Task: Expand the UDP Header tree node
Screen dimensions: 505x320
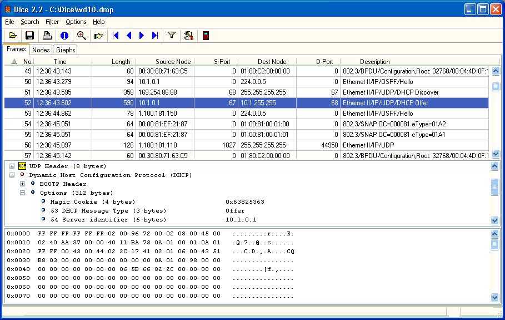Action: (x=12, y=166)
